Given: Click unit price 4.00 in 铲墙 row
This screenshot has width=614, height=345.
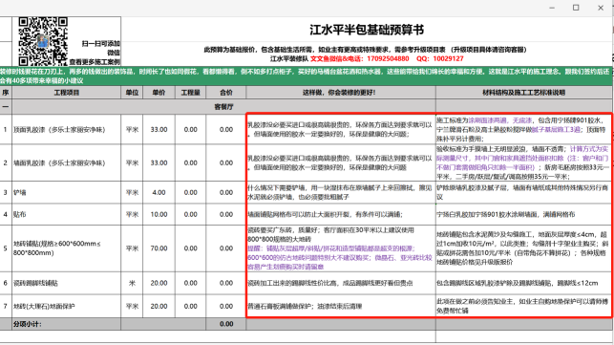Looking at the screenshot, I should point(159,192).
